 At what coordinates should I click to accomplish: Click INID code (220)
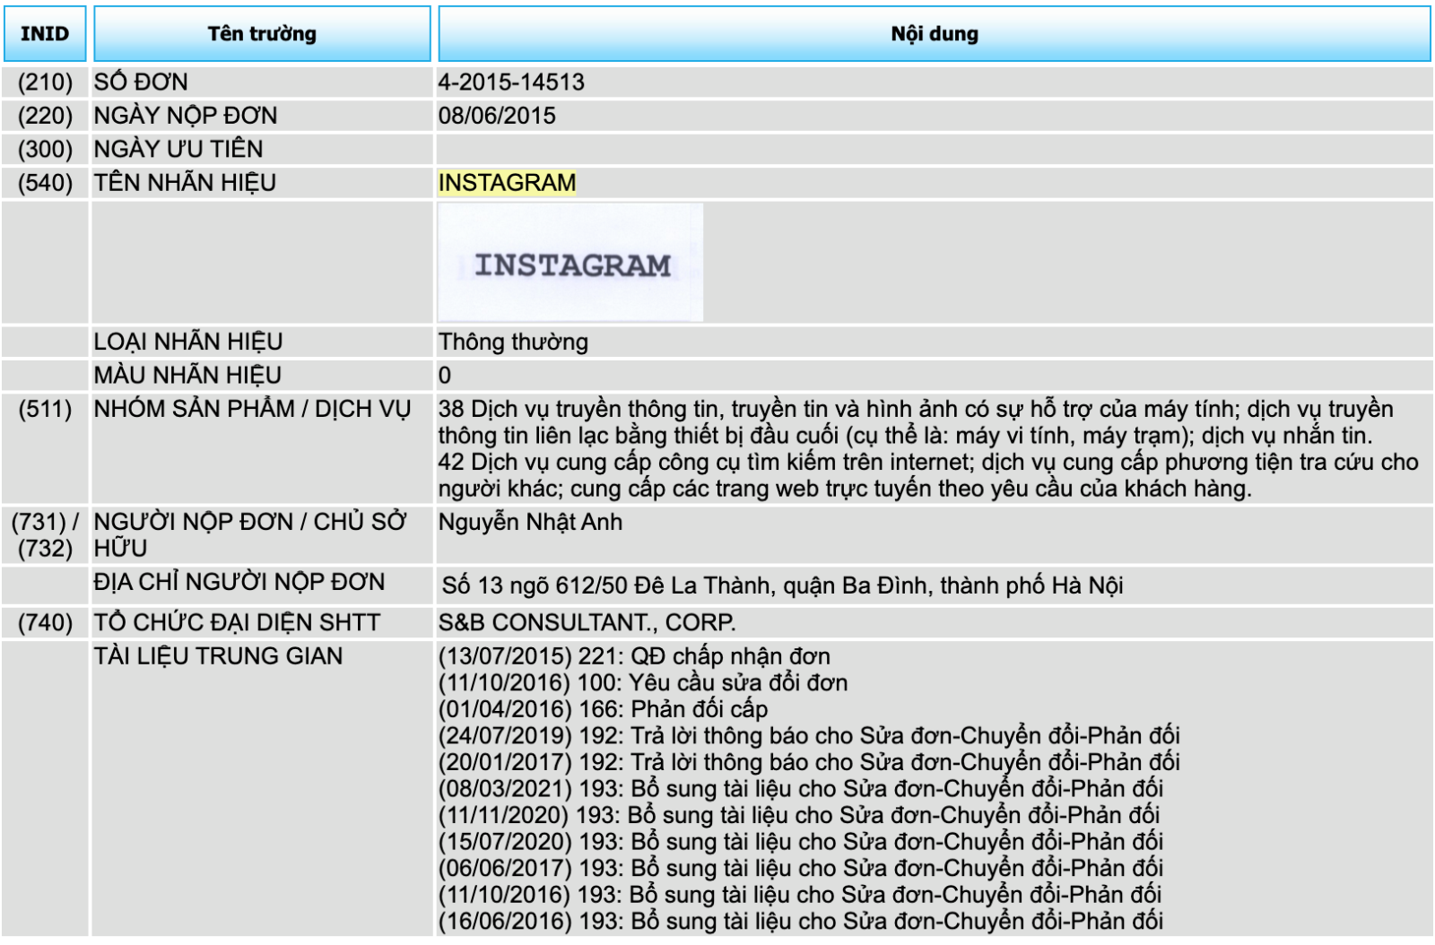pos(45,116)
